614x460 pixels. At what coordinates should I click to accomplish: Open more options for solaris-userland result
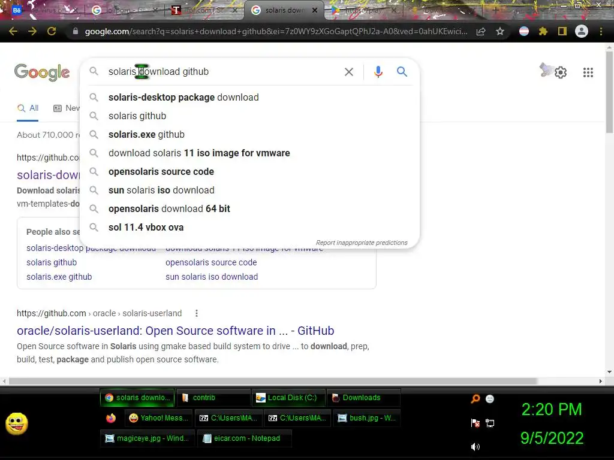click(x=197, y=313)
